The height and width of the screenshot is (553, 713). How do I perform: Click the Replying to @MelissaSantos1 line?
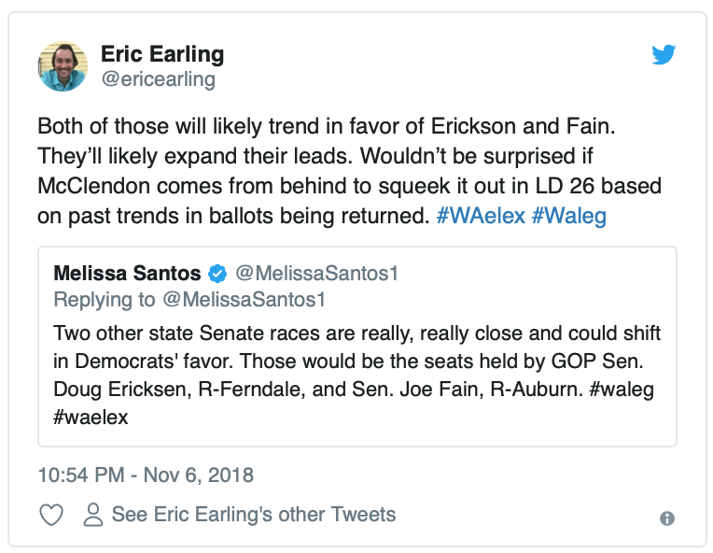pos(189,300)
